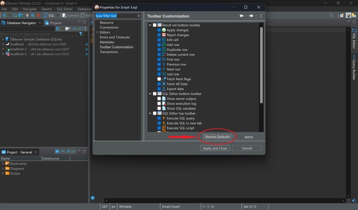Click the type filter text input field
Screen dimensions: 358x210
tap(116, 16)
